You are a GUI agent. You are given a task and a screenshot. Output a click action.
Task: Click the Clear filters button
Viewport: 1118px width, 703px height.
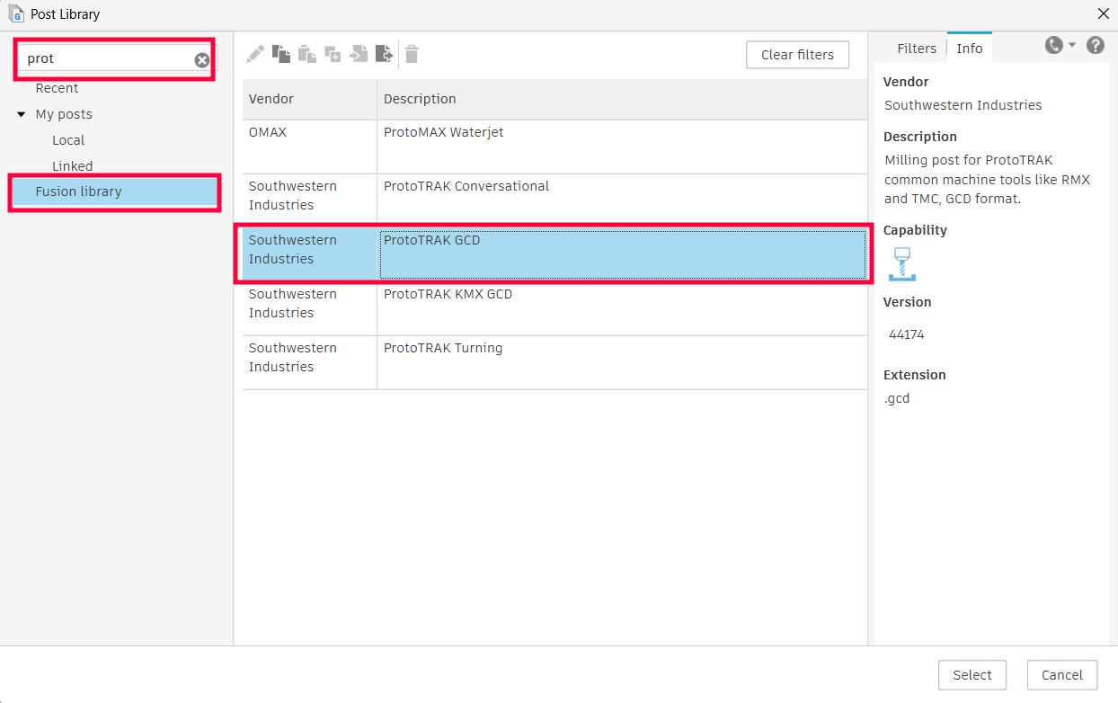(797, 55)
